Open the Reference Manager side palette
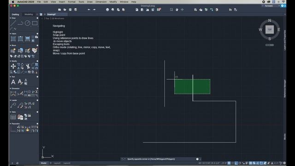Viewport: 295px width, 166px height. pos(285,88)
